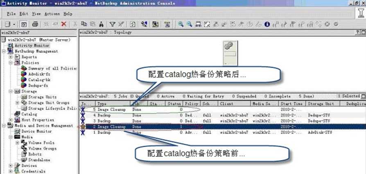
Task: Open dropdown arrow beside the server toolbar icon
Action: 14,25
